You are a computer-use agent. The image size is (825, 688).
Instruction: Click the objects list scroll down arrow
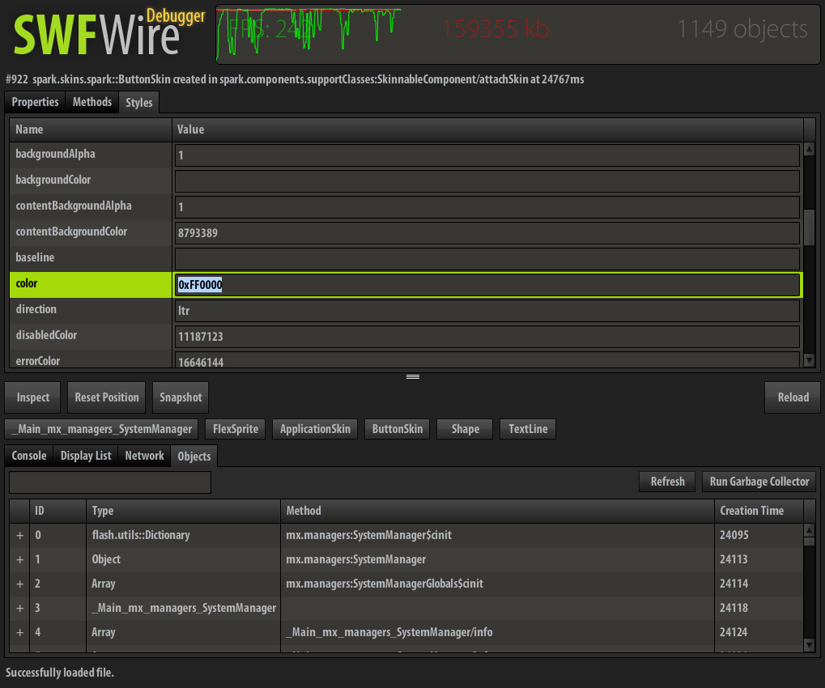[x=810, y=645]
